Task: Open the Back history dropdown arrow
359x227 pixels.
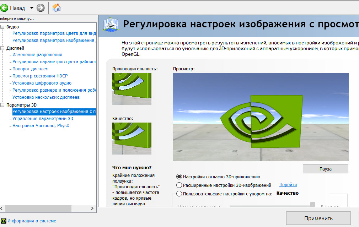Action: coord(32,8)
